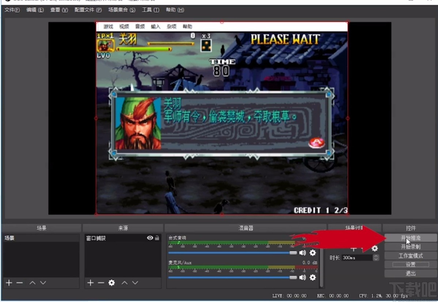Viewport: 438px width, 302px height.
Task: Move scene up with up arrow
Action: [x=33, y=283]
